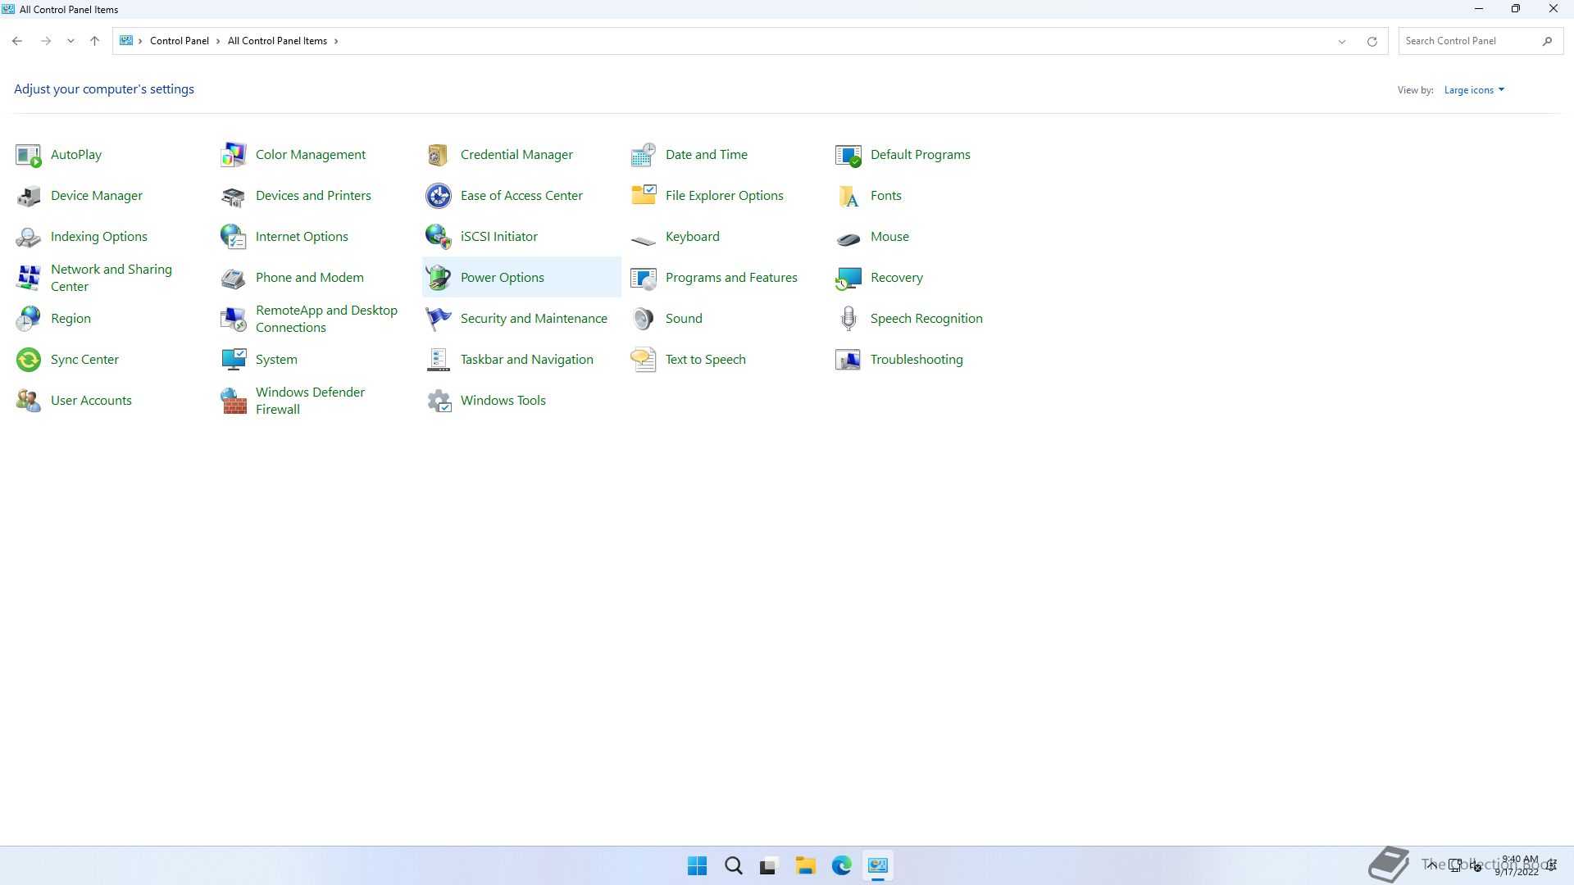This screenshot has height=885, width=1574.
Task: Click the iSCSI Initiator icon
Action: coord(439,237)
